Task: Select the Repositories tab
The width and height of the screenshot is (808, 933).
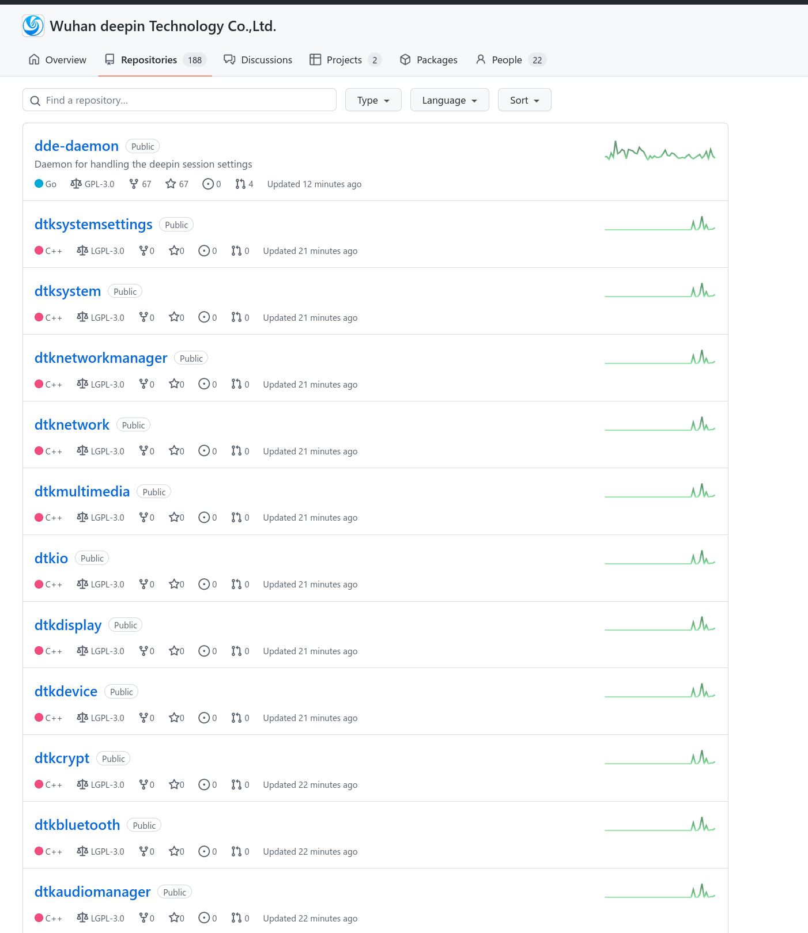Action: 155,60
